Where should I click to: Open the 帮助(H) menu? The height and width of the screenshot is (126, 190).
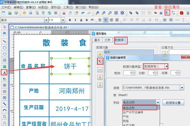94,7
